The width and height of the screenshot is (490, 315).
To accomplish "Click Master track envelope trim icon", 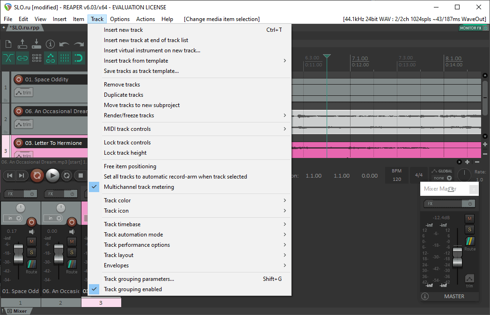I will [469, 278].
